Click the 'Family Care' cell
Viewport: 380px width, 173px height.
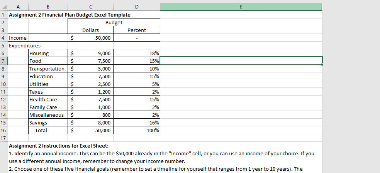[x=48, y=107]
